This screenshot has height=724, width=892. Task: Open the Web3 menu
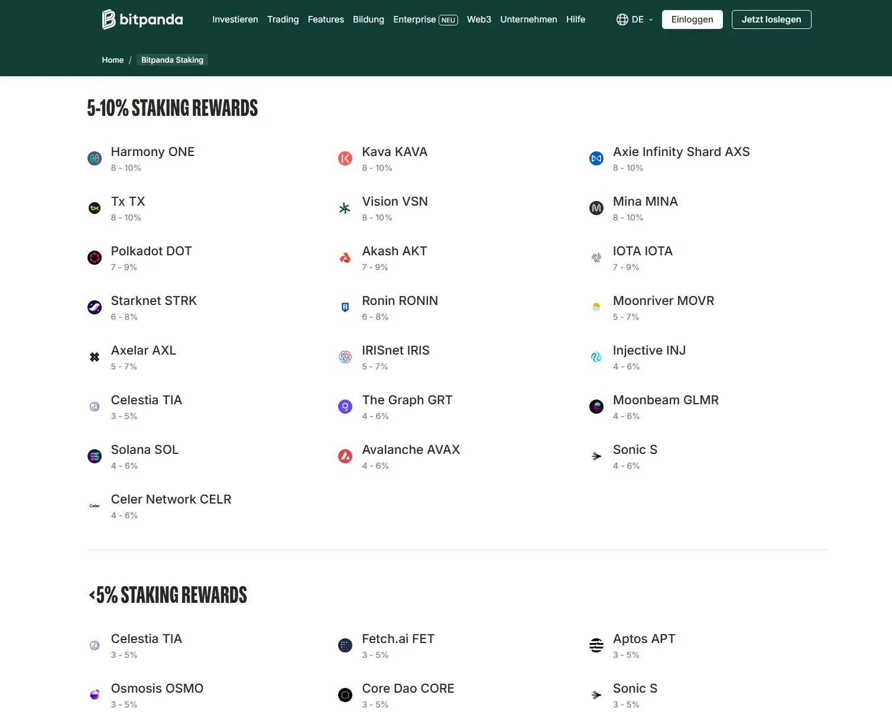click(479, 20)
